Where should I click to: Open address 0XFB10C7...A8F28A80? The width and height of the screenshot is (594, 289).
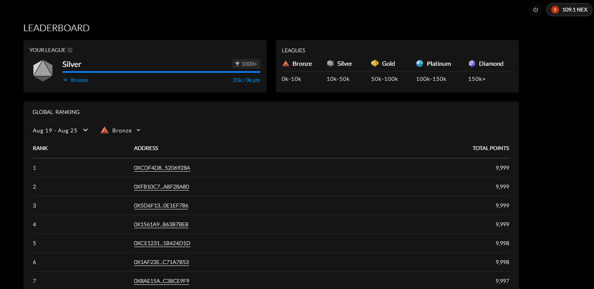(161, 187)
